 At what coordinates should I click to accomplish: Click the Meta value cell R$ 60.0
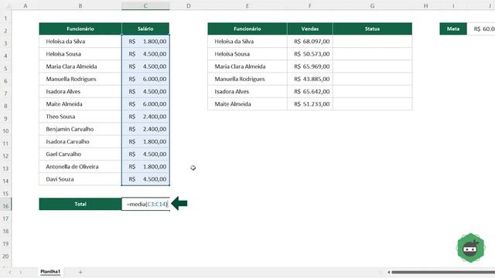(x=481, y=29)
